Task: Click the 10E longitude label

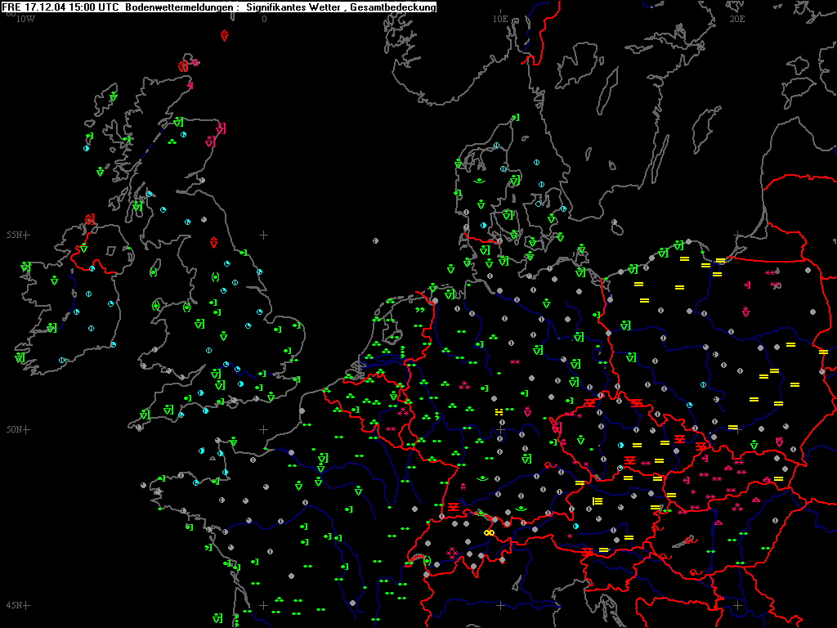Action: pos(499,19)
